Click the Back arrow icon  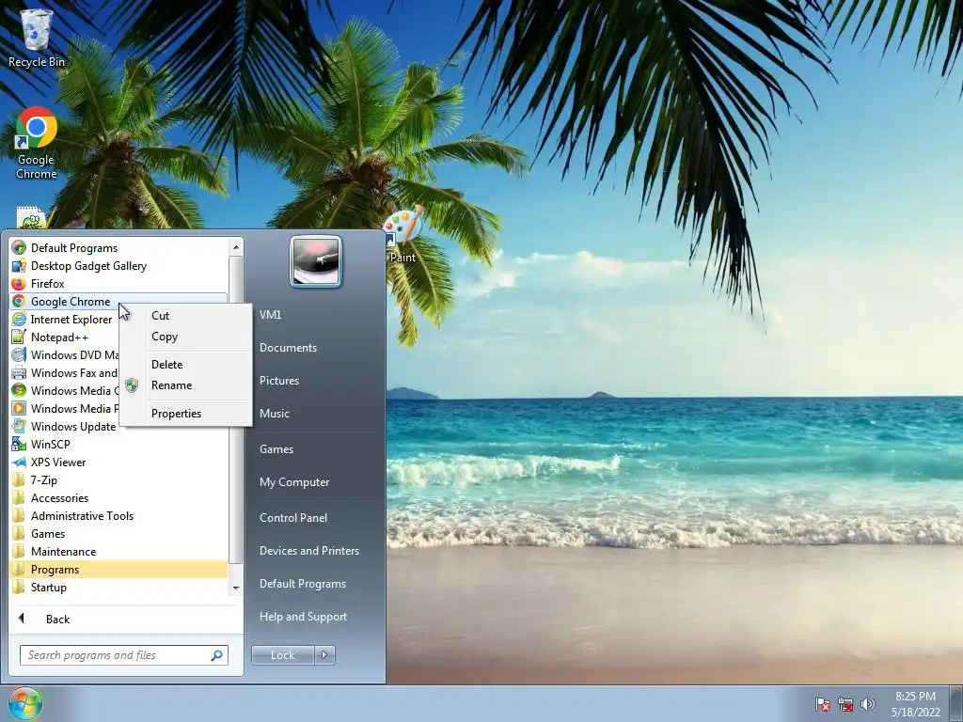pos(22,619)
